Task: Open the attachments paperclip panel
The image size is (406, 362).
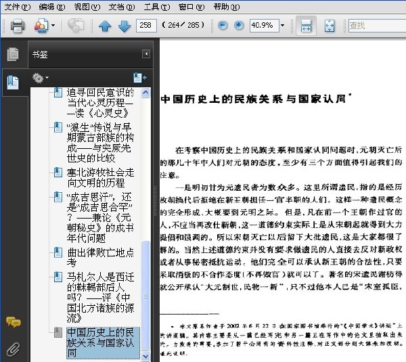Action: [x=13, y=348]
